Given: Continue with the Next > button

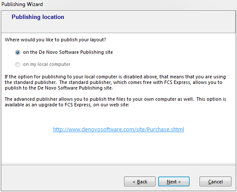Looking at the screenshot, I should point(174,181).
